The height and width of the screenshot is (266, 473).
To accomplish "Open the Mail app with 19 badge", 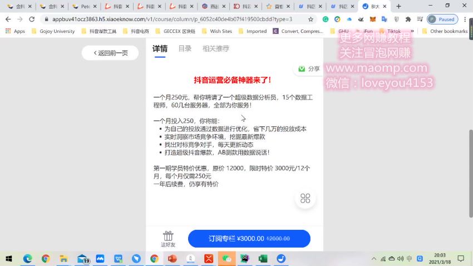I will pyautogui.click(x=82, y=259).
